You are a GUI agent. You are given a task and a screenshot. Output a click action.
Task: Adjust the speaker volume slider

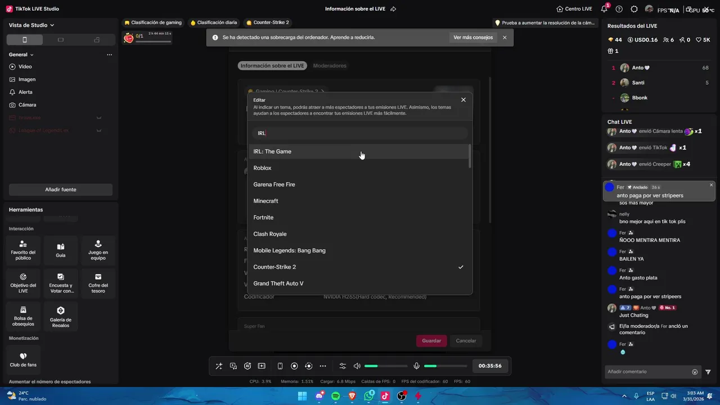pos(386,366)
